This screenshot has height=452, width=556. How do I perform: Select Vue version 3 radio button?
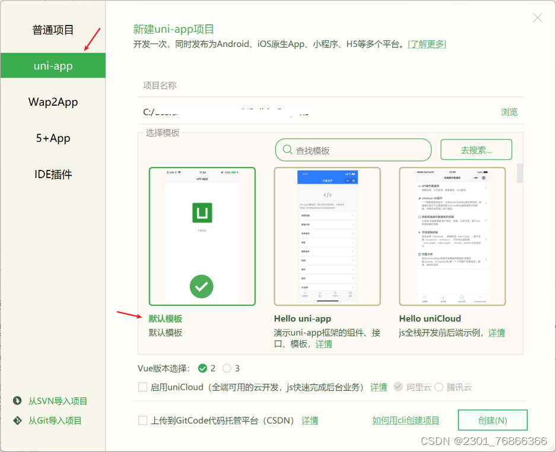click(226, 368)
